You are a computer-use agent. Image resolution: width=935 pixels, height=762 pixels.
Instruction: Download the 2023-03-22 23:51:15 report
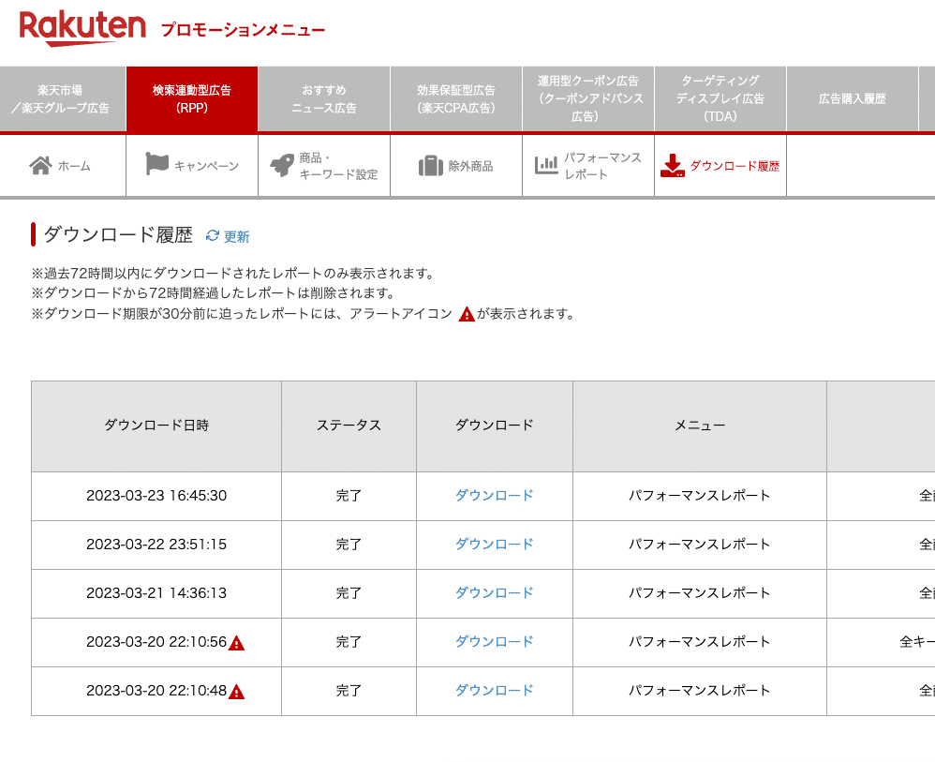(x=495, y=545)
